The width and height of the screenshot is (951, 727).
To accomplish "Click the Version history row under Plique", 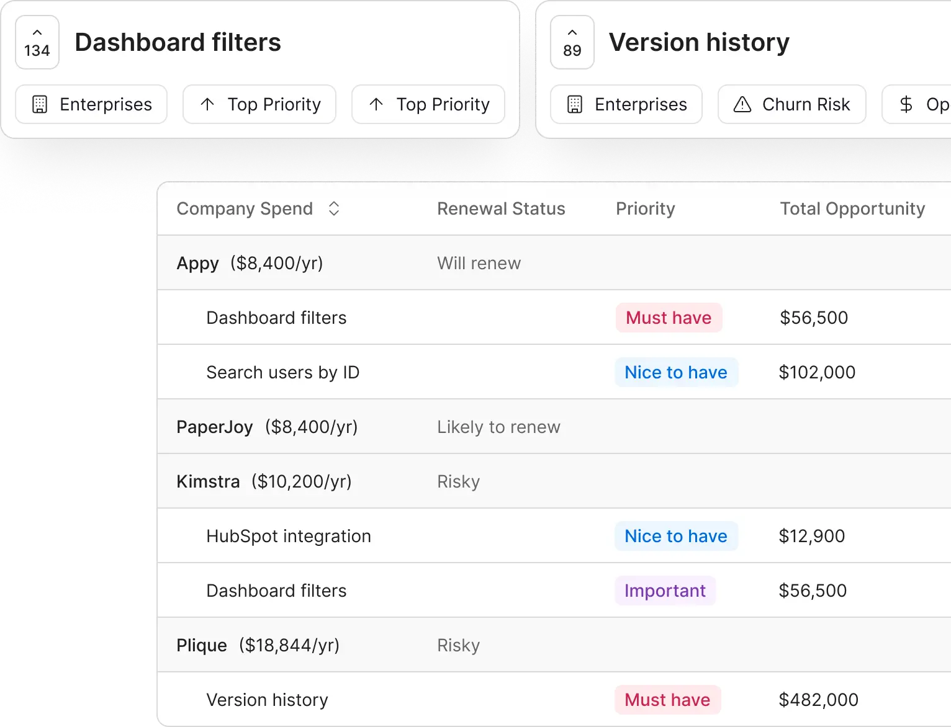I will tap(554, 700).
